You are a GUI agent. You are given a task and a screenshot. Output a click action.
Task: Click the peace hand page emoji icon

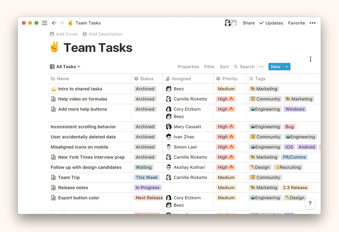pos(54,48)
